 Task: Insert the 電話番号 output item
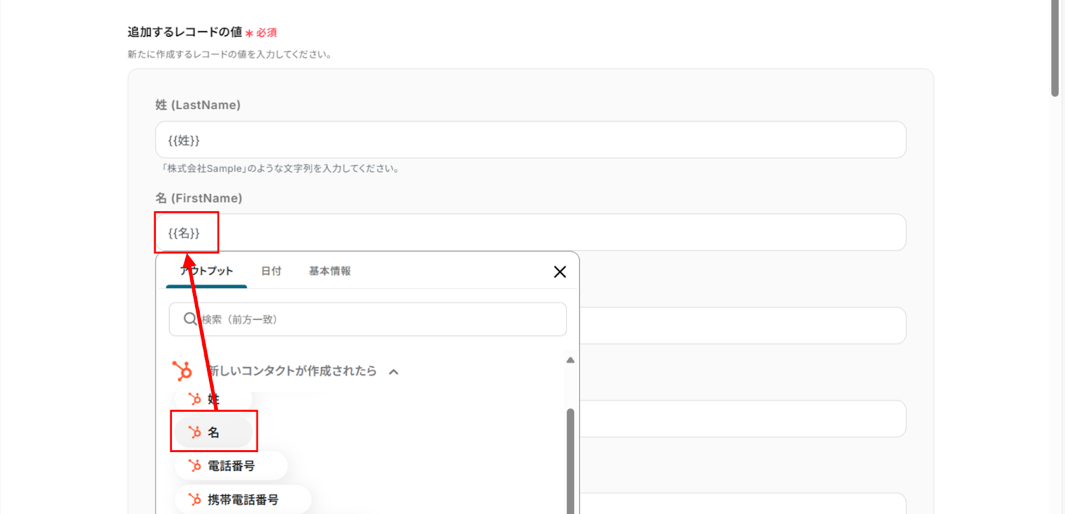231,466
